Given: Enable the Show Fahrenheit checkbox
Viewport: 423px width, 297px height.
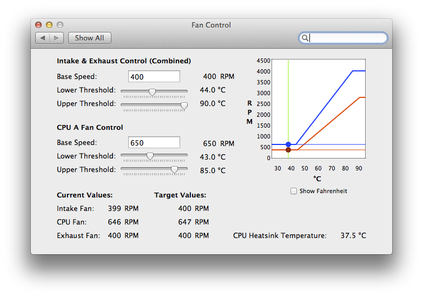Looking at the screenshot, I should click(294, 191).
